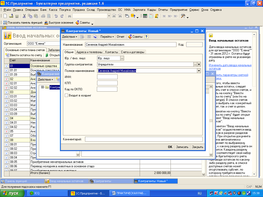
Task: Click Показать панель функций button
Action: [x=23, y=23]
